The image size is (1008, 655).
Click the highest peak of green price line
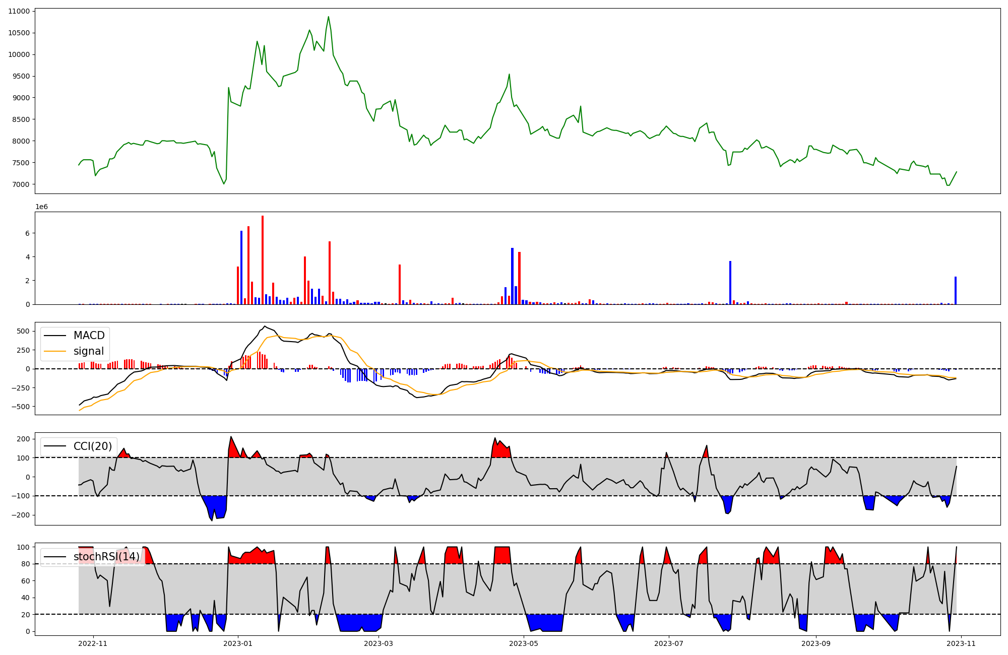click(x=328, y=17)
